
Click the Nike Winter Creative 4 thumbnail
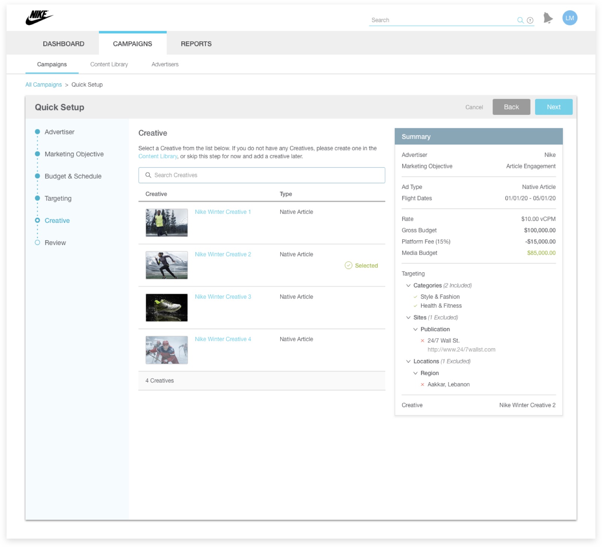[x=167, y=350]
